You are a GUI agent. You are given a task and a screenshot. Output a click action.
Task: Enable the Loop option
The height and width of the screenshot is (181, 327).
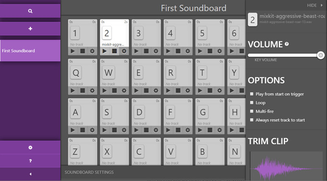[x=252, y=103]
